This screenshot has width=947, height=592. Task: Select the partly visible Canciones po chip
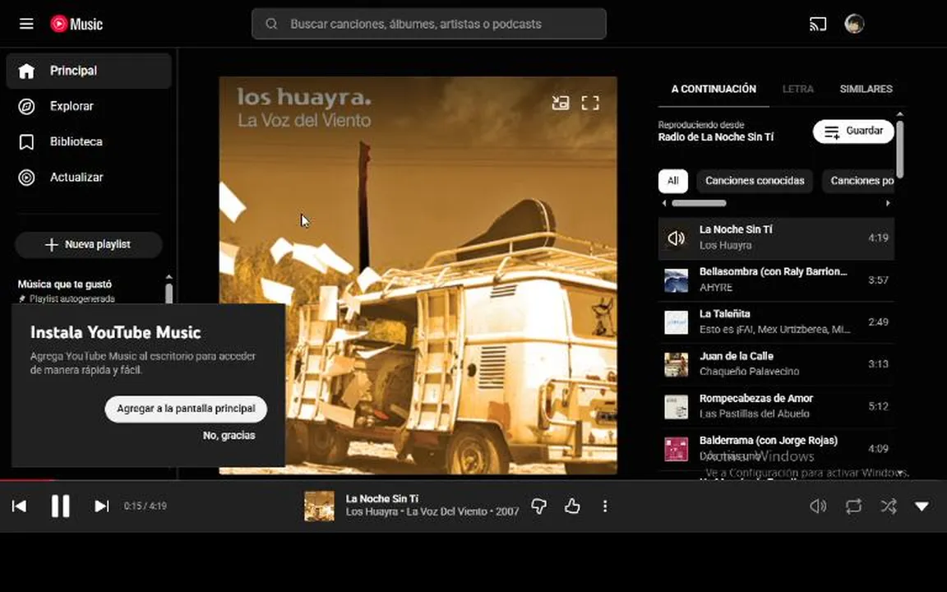click(858, 181)
